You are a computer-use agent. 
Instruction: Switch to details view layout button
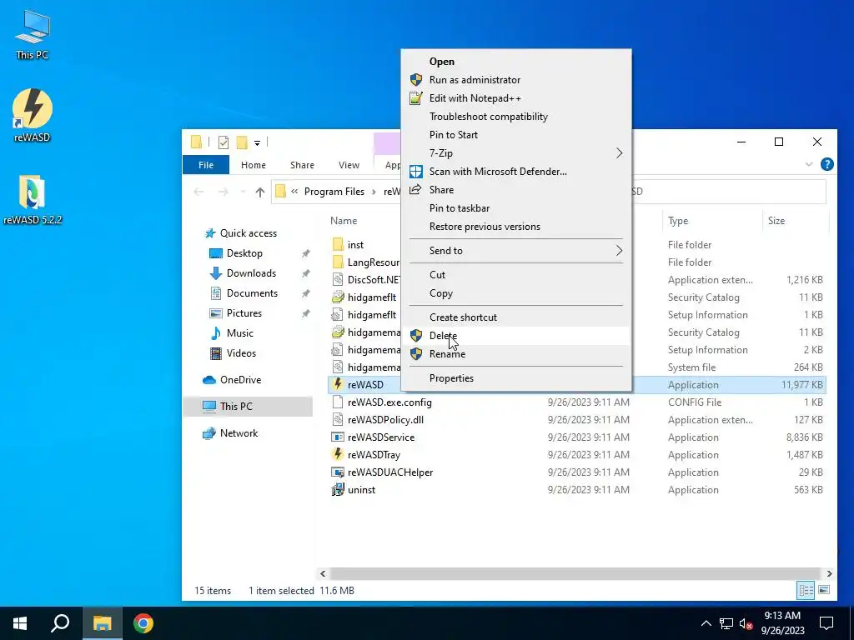(x=806, y=590)
